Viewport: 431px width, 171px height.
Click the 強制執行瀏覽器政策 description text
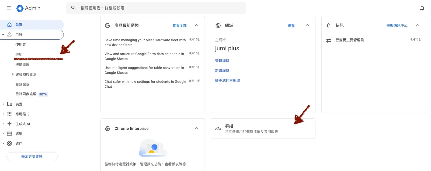click(x=145, y=164)
